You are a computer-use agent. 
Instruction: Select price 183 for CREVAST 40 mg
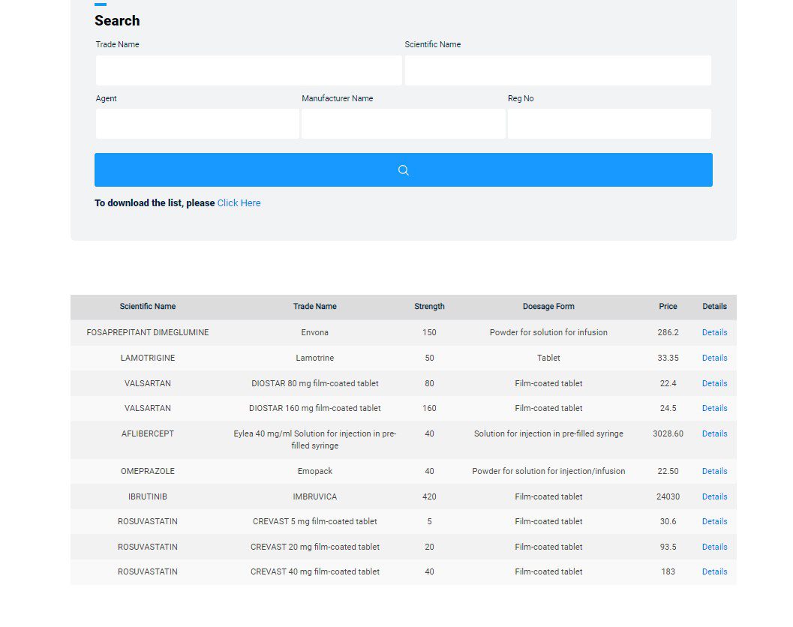[x=668, y=571]
